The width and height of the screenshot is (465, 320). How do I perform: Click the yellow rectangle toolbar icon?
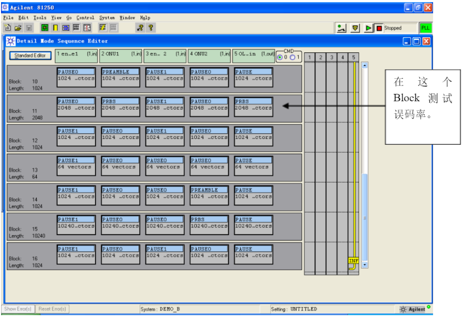[x=55, y=28]
